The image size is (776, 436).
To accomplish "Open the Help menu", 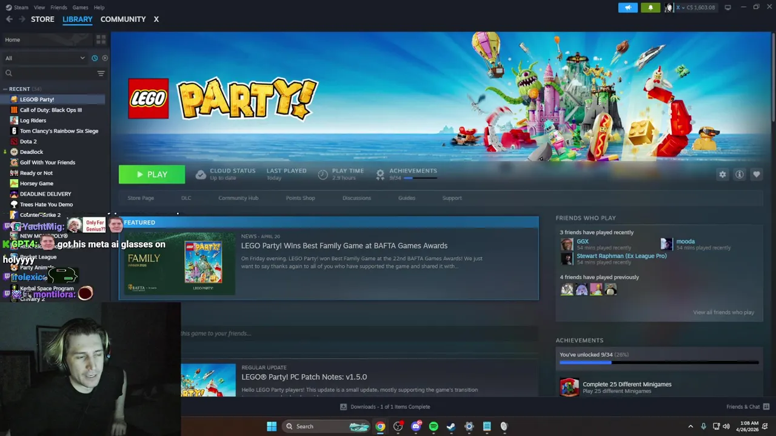I will point(99,7).
